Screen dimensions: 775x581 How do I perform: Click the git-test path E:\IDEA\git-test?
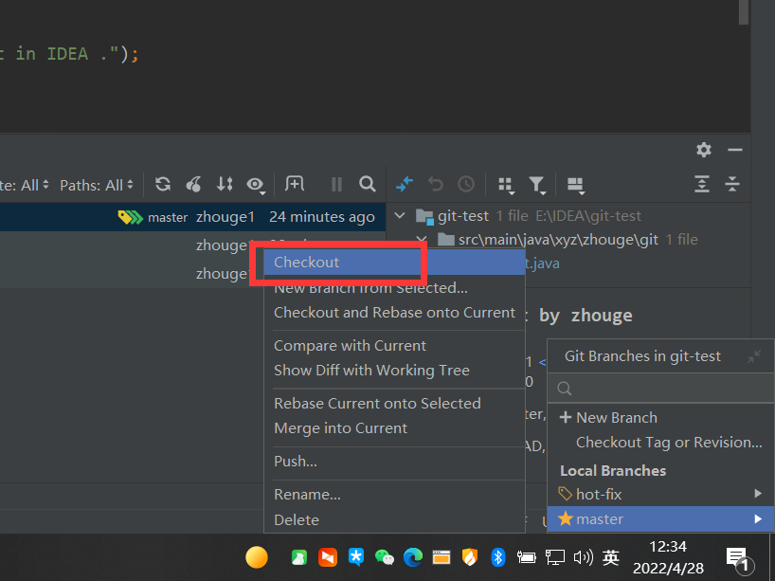tap(588, 216)
